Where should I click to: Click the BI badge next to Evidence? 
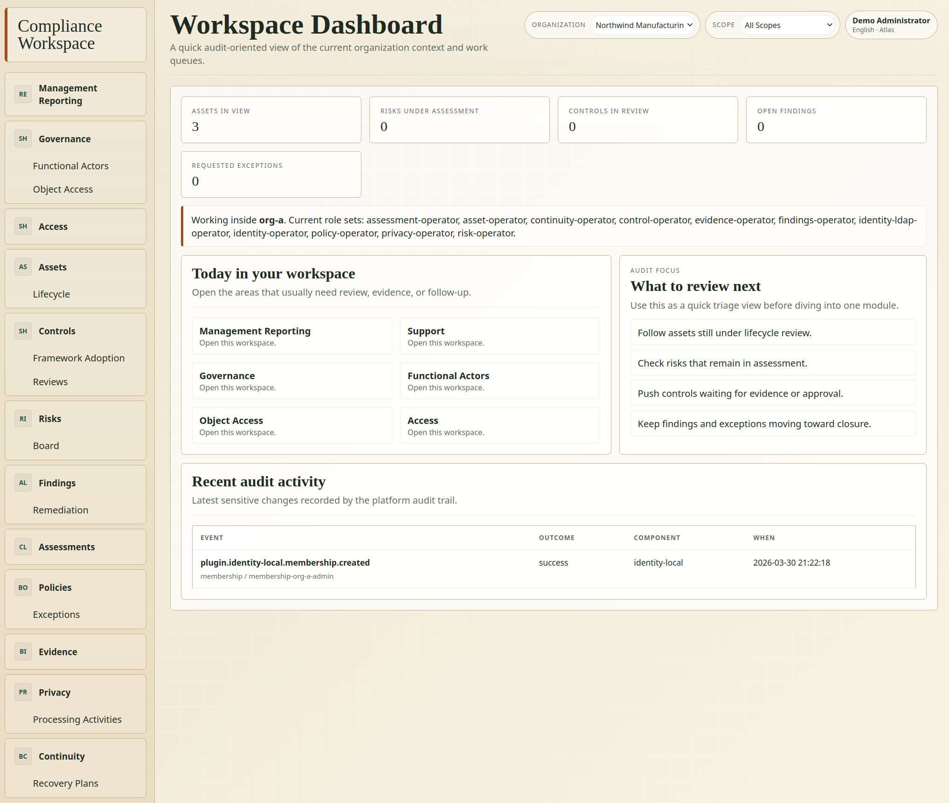pos(23,651)
